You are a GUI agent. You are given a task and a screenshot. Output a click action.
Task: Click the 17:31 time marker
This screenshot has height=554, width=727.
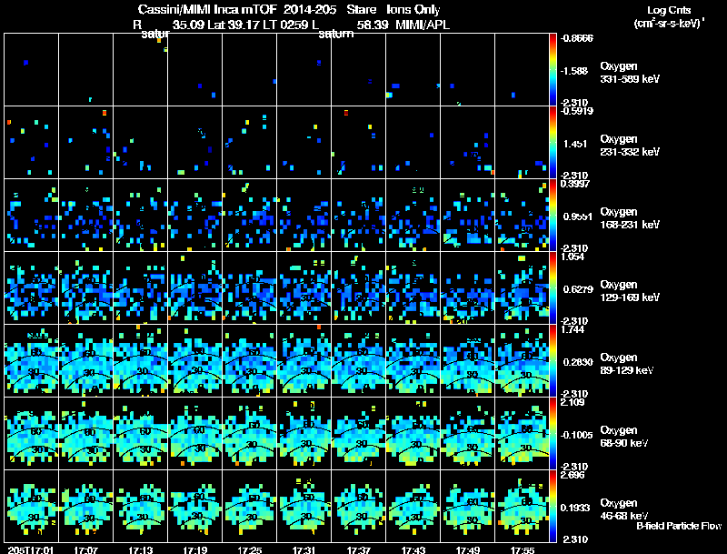(x=304, y=549)
